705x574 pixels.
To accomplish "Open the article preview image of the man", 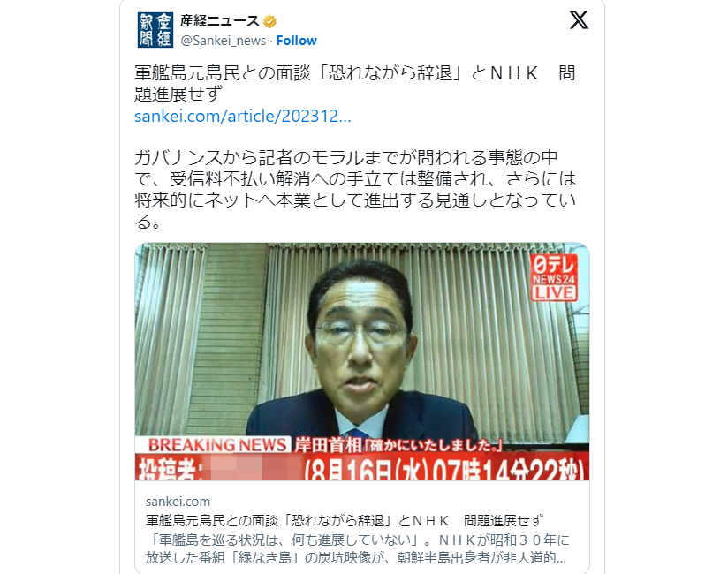I will point(362,361).
